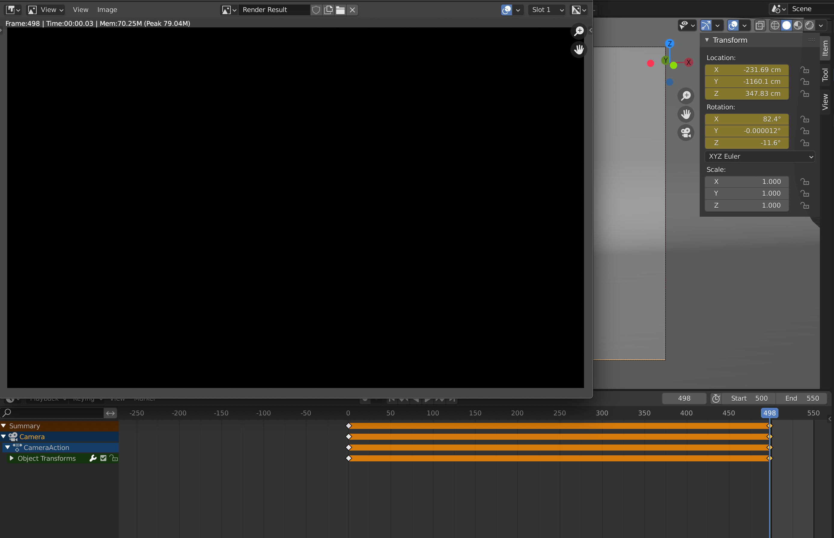
Task: Enable Material Preview shading mode
Action: 798,25
